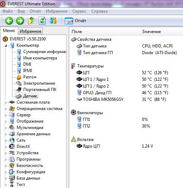Screen dimensions: 183x188
Task: Expand the Хранение данных node
Action: coord(6,134)
